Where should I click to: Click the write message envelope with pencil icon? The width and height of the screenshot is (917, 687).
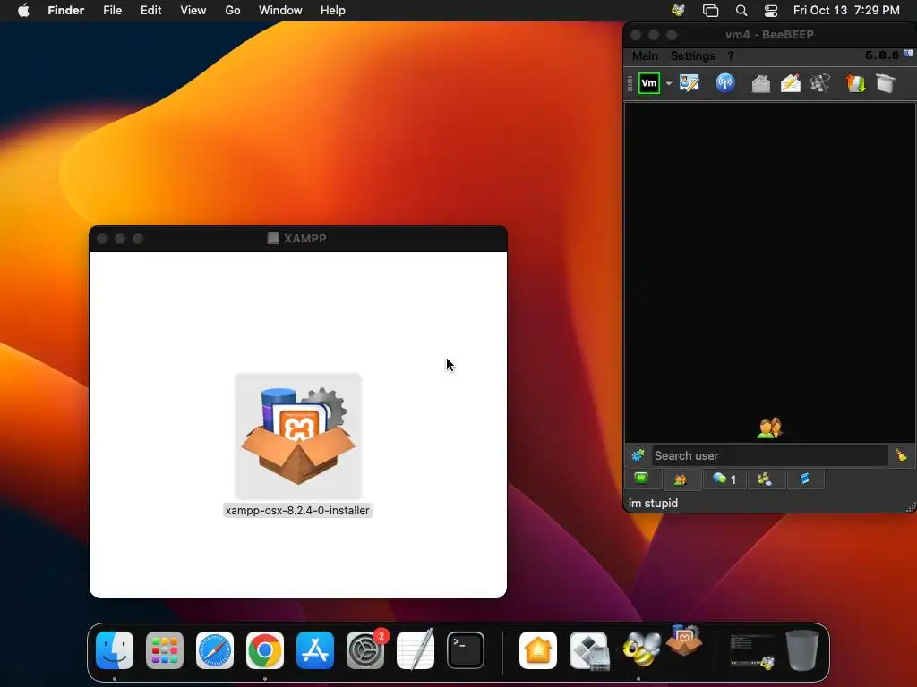click(x=790, y=83)
